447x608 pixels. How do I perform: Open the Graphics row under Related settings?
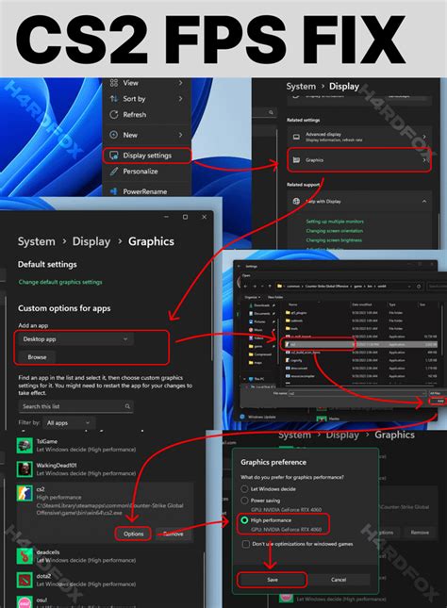(x=359, y=159)
